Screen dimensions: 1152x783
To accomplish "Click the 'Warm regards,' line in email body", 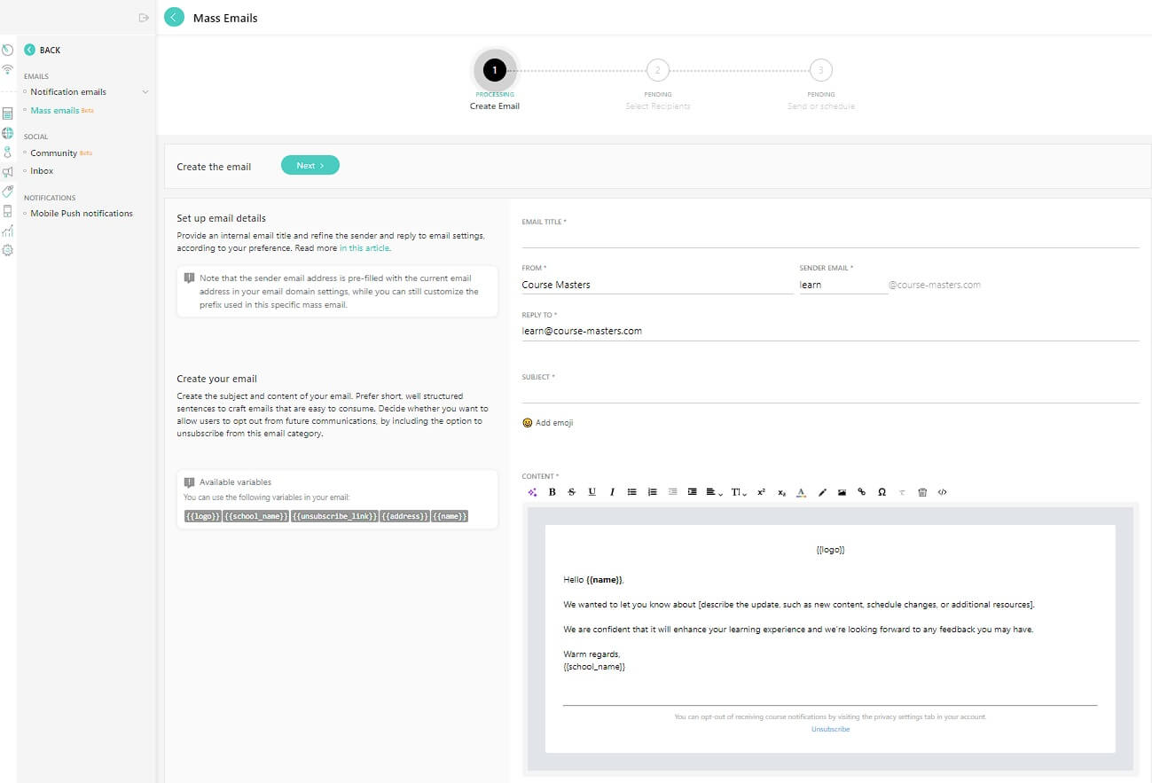I will 592,654.
